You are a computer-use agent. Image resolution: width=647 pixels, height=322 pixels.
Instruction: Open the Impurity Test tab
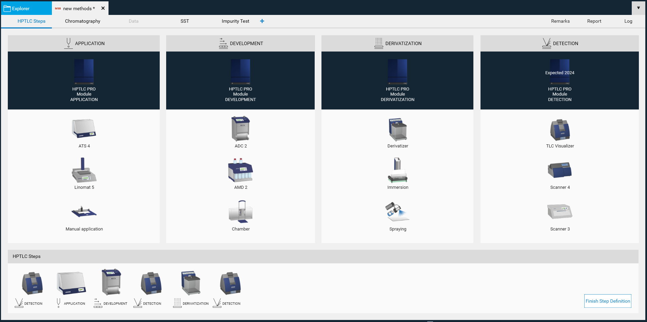pyautogui.click(x=235, y=21)
